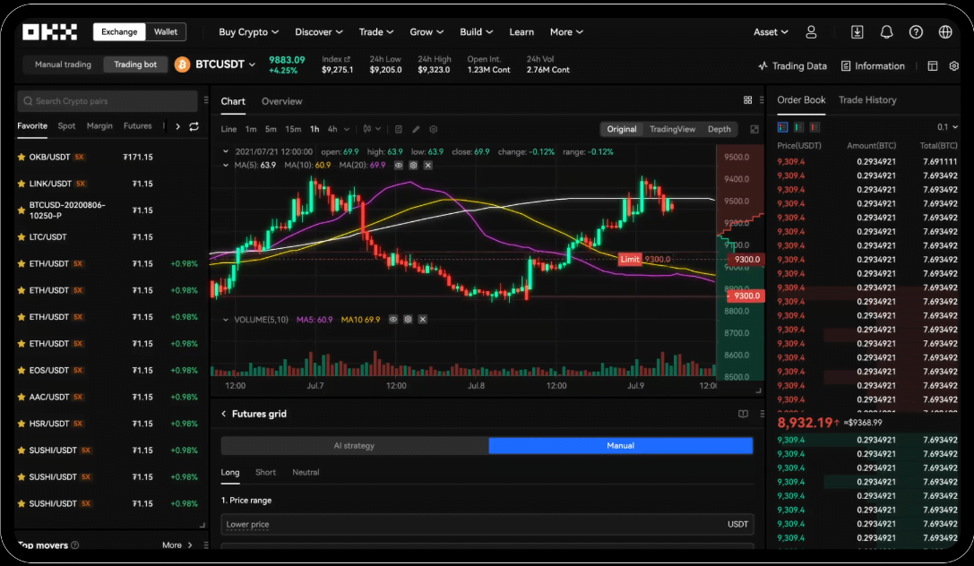Open the layout icon beside Information
Screen dimensions: 974x566
pos(933,65)
